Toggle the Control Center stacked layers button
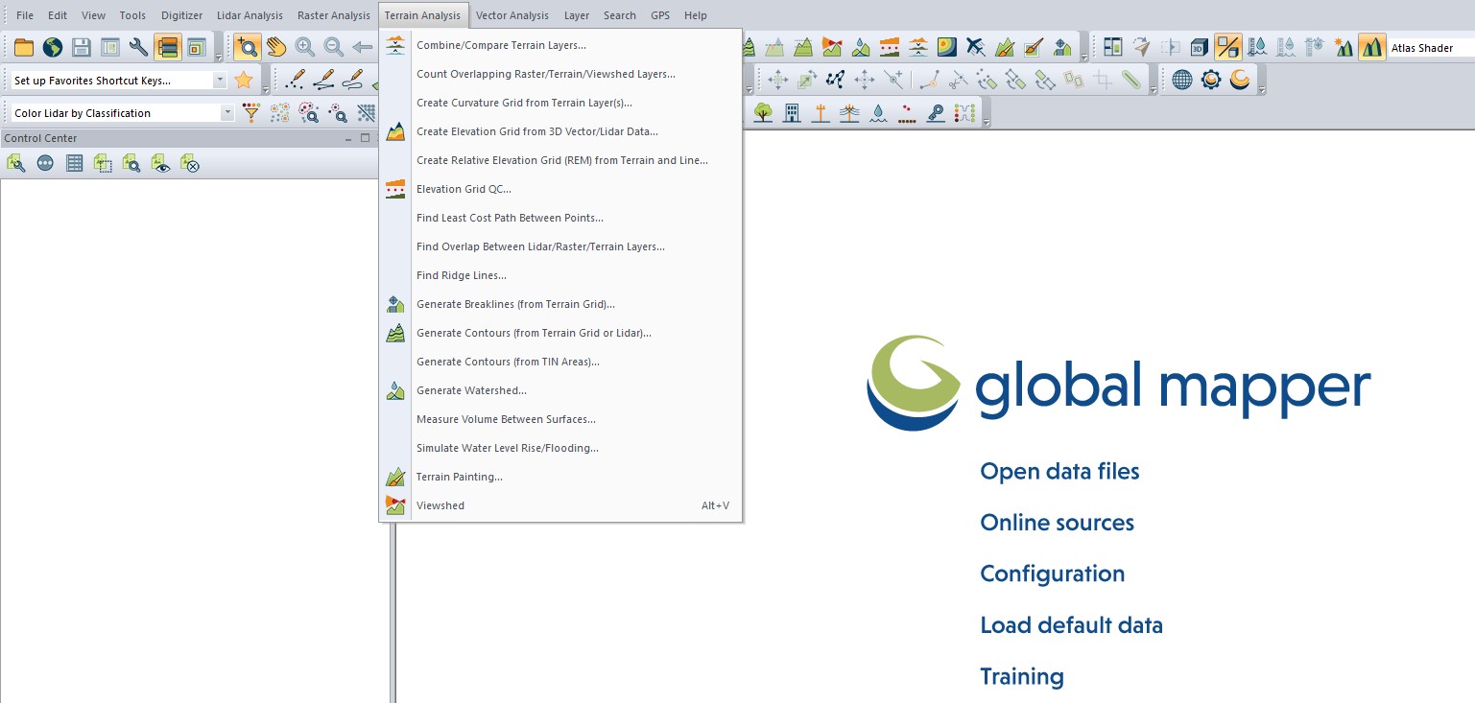The height and width of the screenshot is (703, 1475). tap(168, 47)
